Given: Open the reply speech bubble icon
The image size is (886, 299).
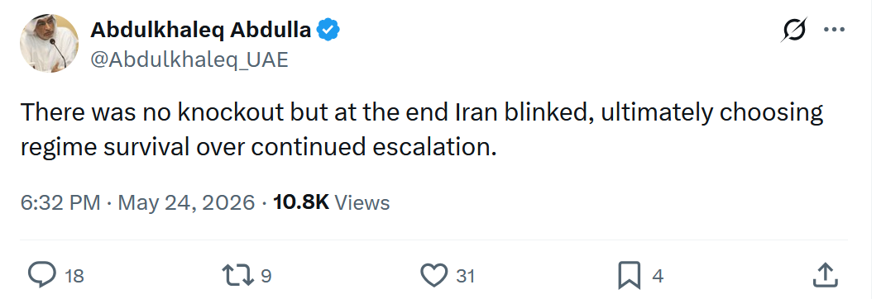Looking at the screenshot, I should (42, 275).
